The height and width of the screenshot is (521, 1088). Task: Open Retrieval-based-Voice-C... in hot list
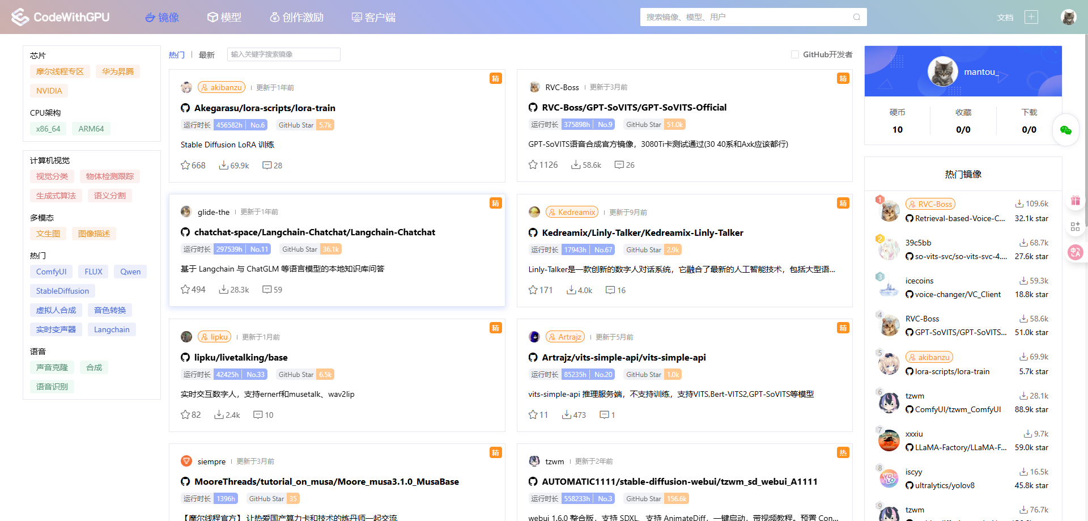coord(960,218)
